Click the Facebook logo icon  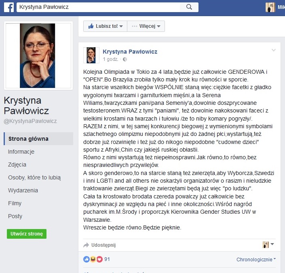pyautogui.click(x=9, y=7)
